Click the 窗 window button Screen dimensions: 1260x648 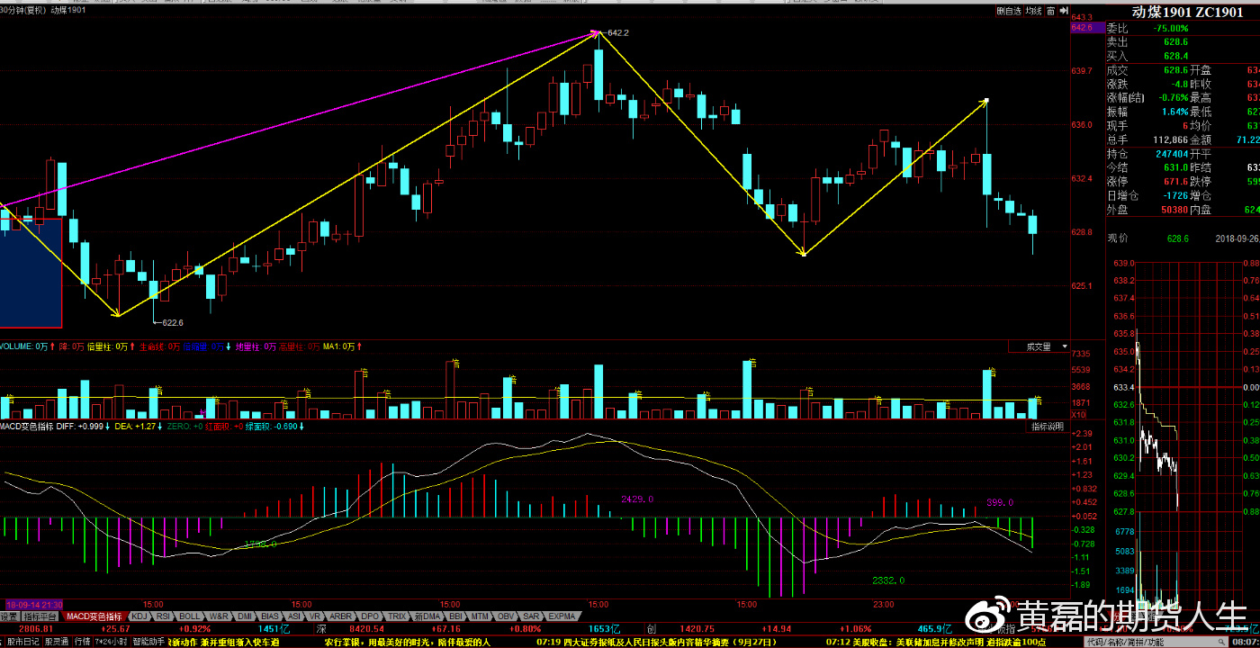pyautogui.click(x=1049, y=11)
